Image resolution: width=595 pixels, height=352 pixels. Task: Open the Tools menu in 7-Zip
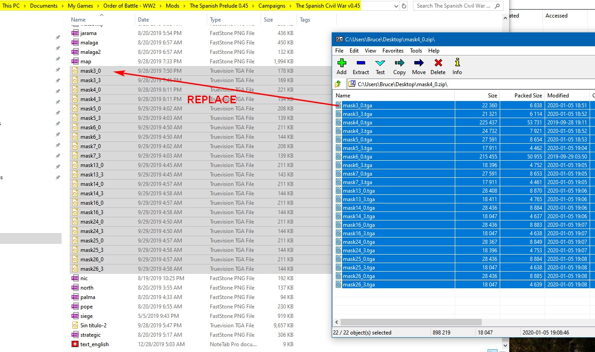click(416, 51)
